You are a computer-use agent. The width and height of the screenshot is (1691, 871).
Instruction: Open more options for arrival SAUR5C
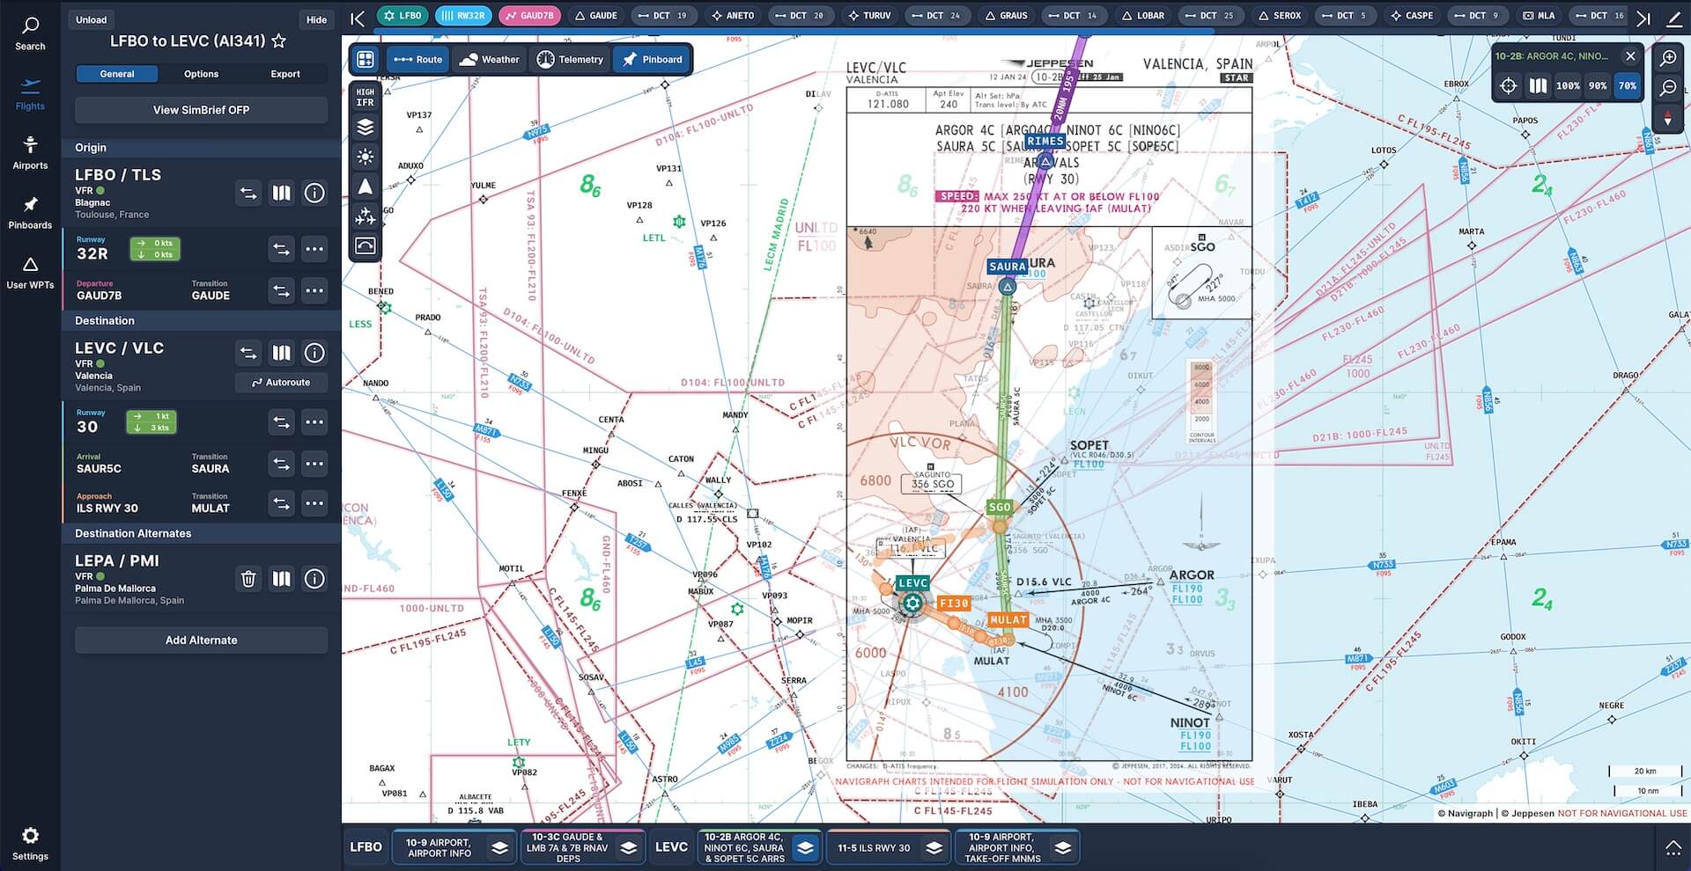pyautogui.click(x=314, y=464)
